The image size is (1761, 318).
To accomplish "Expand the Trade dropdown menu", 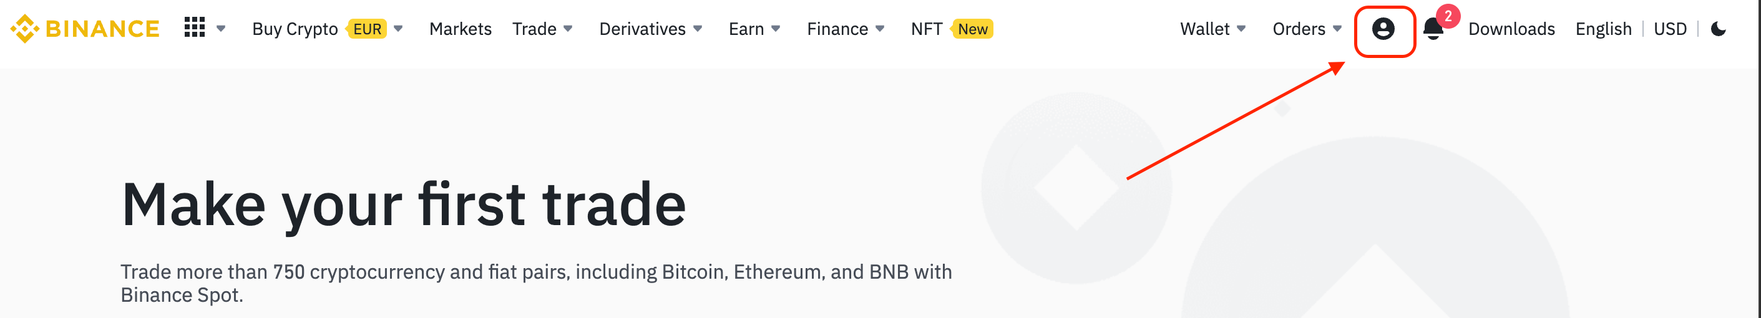I will (x=542, y=29).
